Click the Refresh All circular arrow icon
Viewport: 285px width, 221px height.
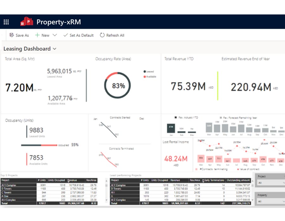(x=102, y=35)
